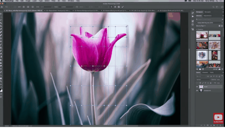Image resolution: width=225 pixels, height=128 pixels.
Task: Open the Adobe MAX Keynote library dropdown
Action: [x=210, y=23]
